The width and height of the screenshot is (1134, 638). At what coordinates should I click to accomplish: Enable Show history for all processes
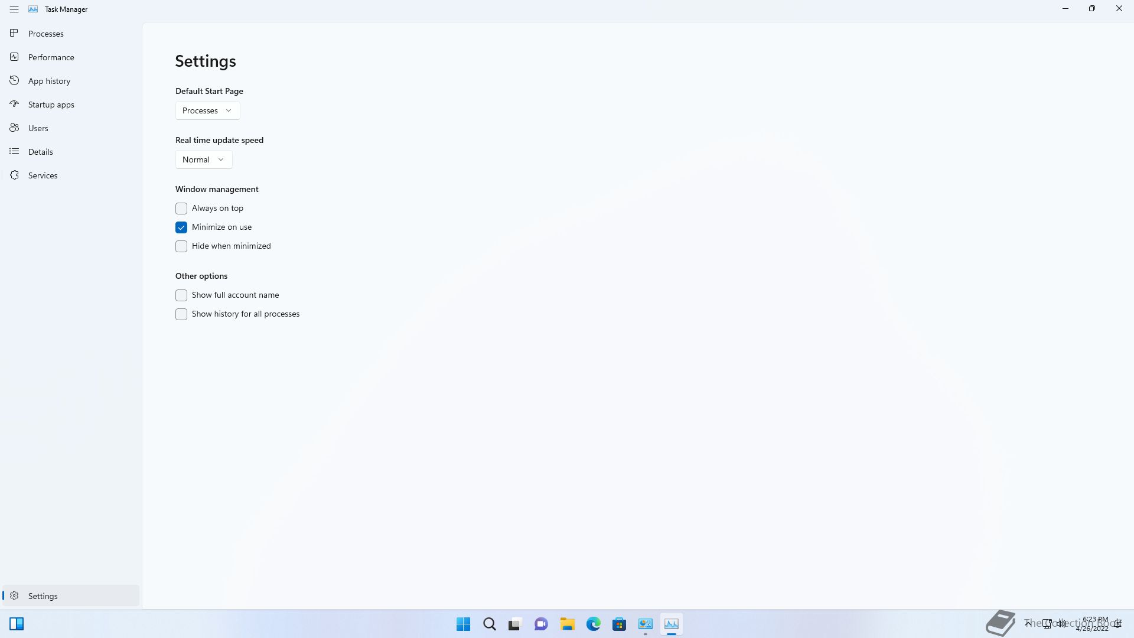[x=181, y=314]
